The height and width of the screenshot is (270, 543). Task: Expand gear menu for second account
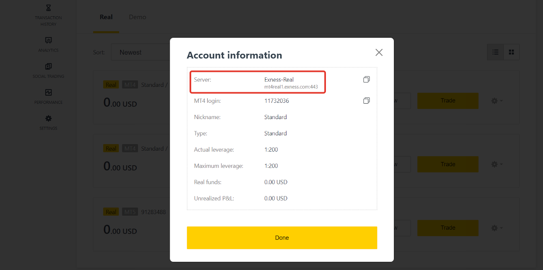click(497, 165)
